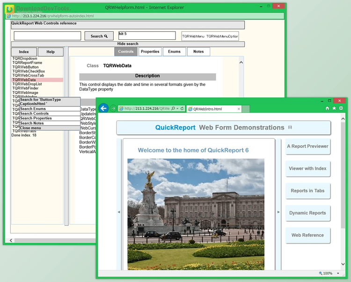Click the small icon beside Web Form Demonstrations
This screenshot has width=351, height=282.
(x=290, y=127)
